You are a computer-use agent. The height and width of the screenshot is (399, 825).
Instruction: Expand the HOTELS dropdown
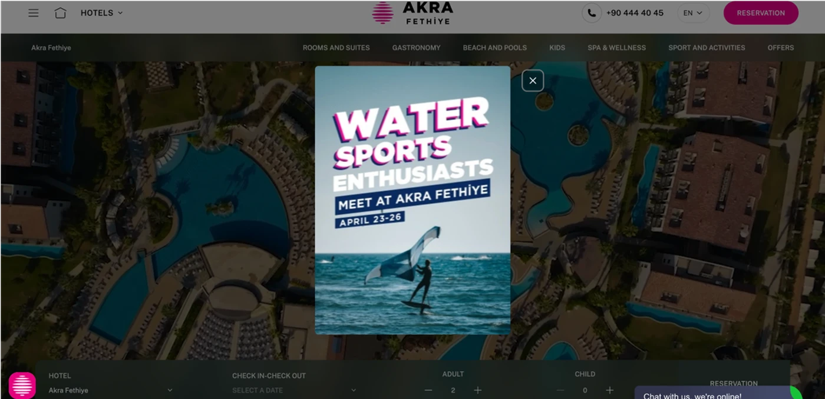[x=102, y=13]
